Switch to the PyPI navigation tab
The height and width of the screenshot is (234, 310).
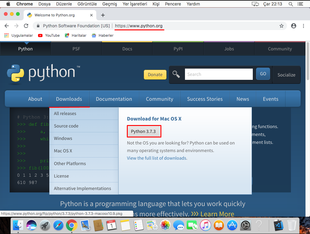pyautogui.click(x=178, y=49)
